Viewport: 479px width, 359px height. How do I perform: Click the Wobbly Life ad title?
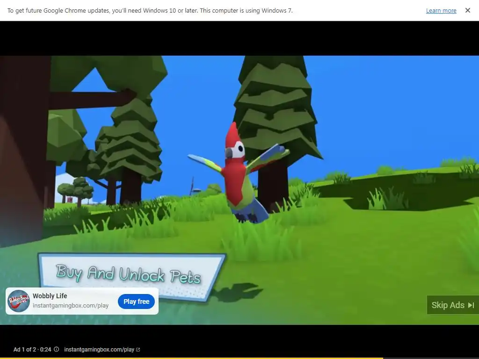pos(50,296)
